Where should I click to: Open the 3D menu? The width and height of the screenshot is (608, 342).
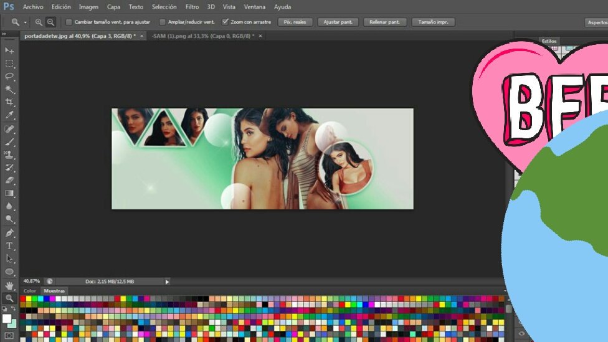211,7
